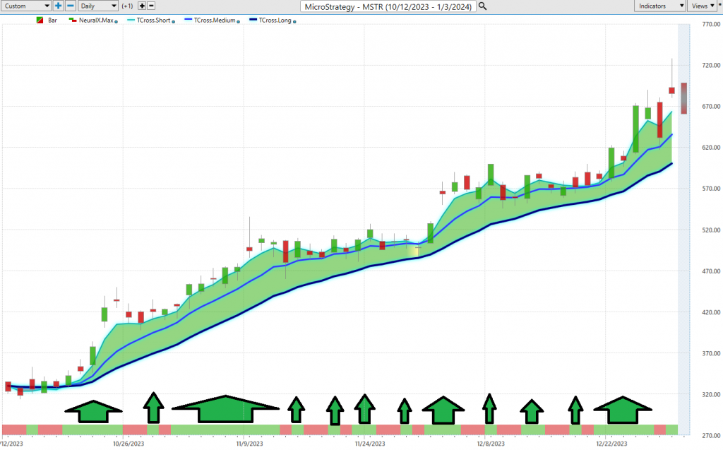Viewport: 723px width, 450px height.
Task: Click the 11/24/2023 date axis label
Action: pyautogui.click(x=370, y=444)
